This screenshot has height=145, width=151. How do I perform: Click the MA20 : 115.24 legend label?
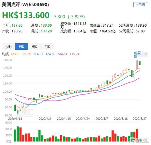tap(68, 54)
